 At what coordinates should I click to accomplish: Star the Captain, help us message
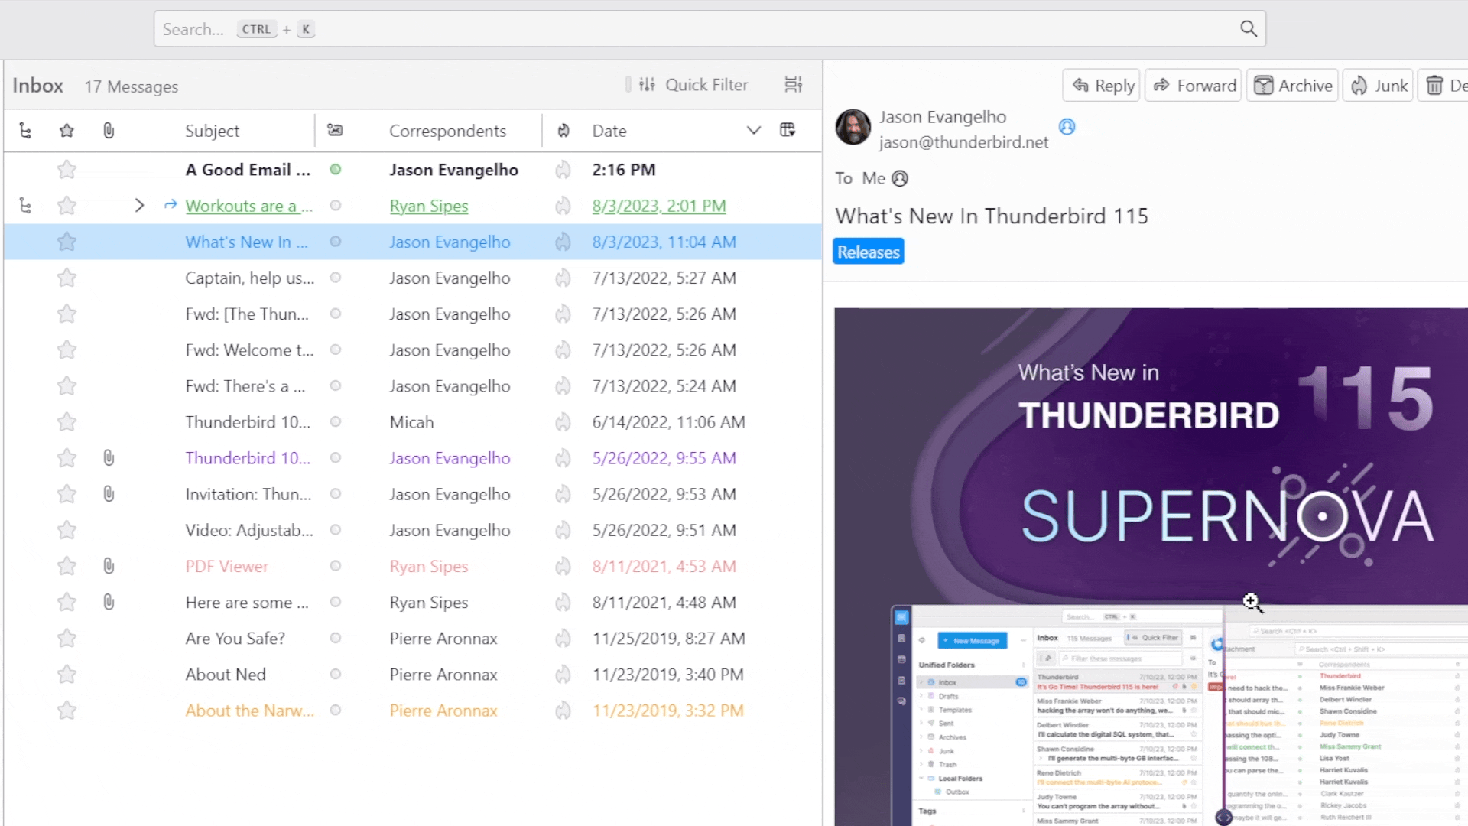point(67,278)
